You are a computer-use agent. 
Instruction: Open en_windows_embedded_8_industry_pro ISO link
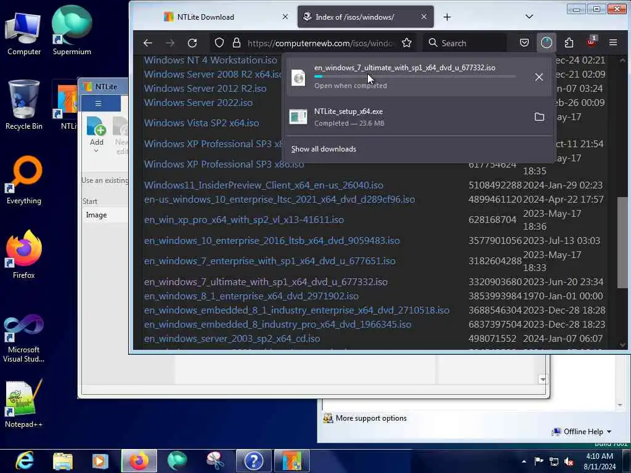point(278,324)
